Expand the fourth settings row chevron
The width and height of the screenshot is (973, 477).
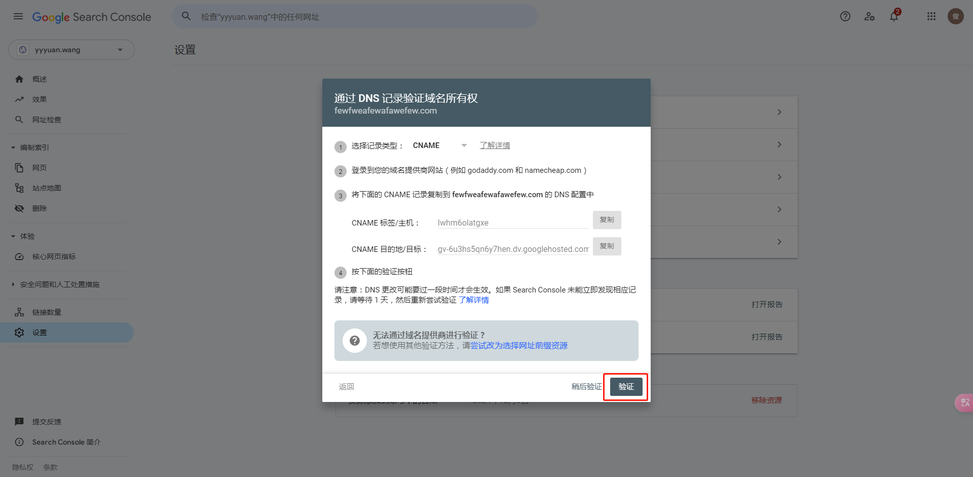[x=779, y=209]
